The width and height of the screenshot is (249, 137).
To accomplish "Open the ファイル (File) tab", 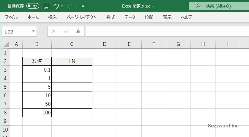I will tap(11, 17).
